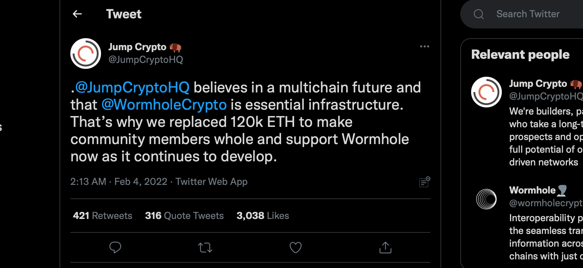
Task: Open Jump Crypto avatar in Relevant people
Action: pos(486,92)
